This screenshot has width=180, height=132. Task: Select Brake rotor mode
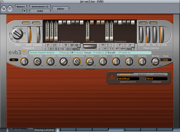point(142,74)
